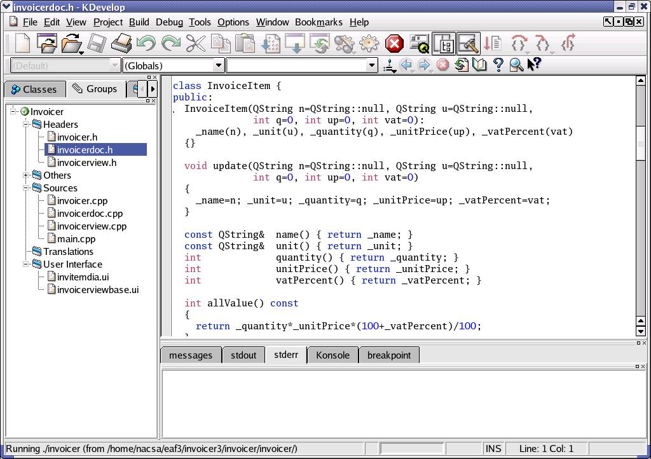Collapse the User Interface folder
Viewport: 651px width, 459px height.
click(x=25, y=264)
